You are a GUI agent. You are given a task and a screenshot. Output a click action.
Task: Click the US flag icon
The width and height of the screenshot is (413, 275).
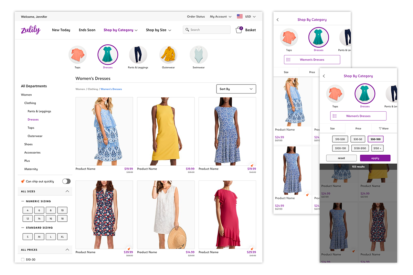[240, 16]
